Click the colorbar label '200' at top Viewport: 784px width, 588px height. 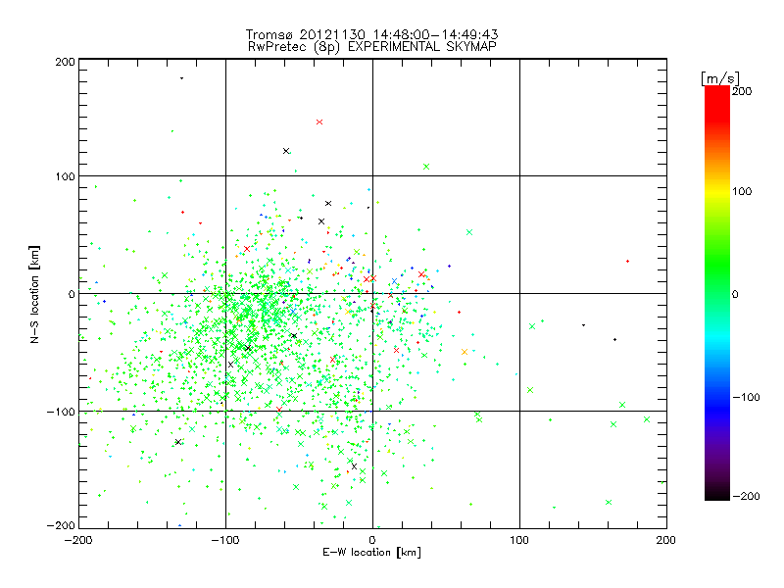[742, 91]
